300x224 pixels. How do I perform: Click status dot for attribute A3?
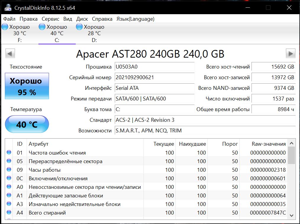click(9, 204)
